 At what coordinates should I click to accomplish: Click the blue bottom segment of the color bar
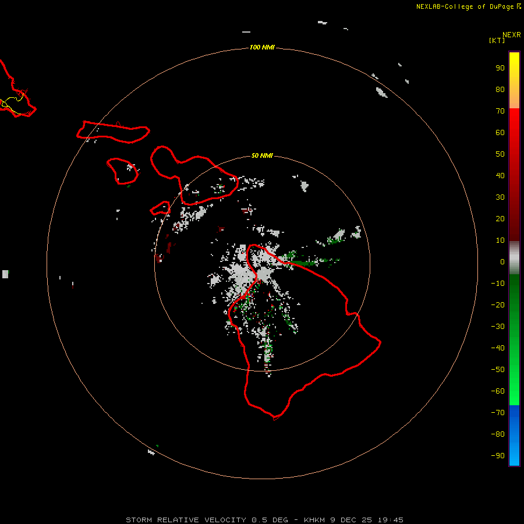tap(514, 436)
